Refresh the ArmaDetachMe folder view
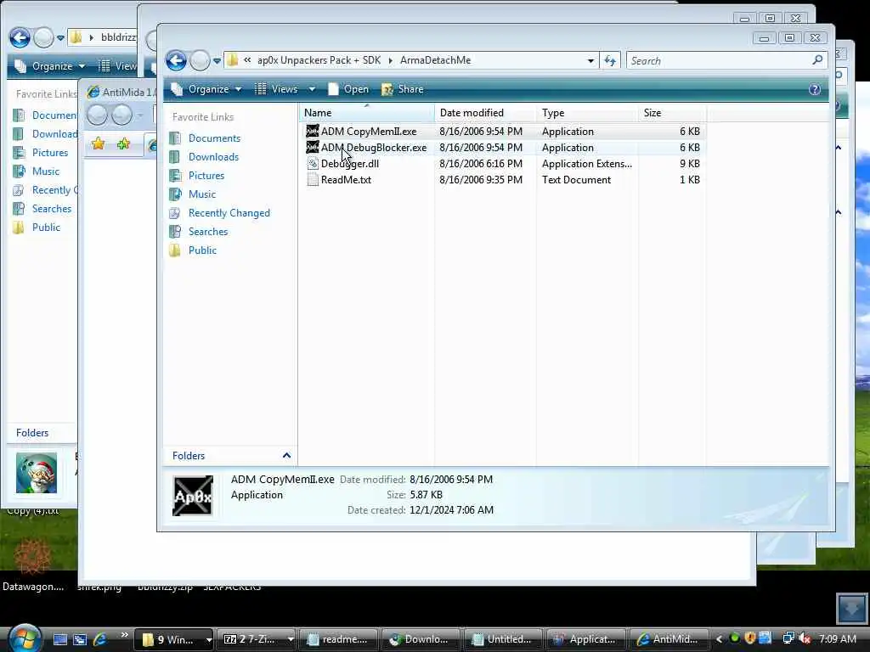 [x=610, y=61]
